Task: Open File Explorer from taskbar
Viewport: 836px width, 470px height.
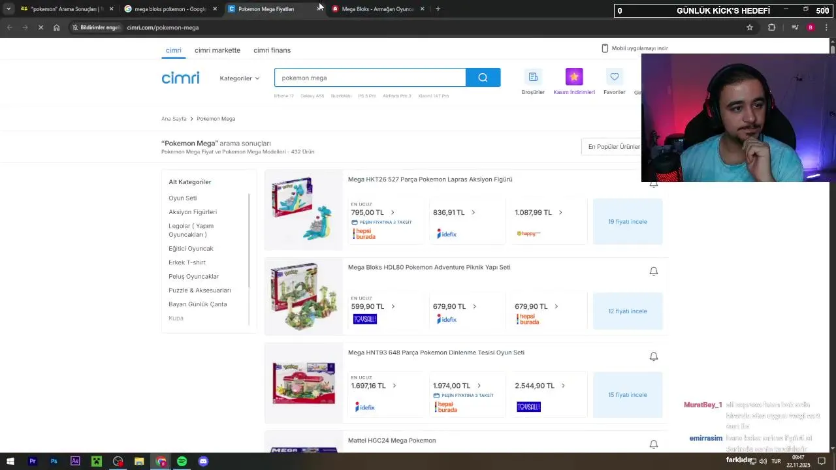Action: click(x=139, y=462)
